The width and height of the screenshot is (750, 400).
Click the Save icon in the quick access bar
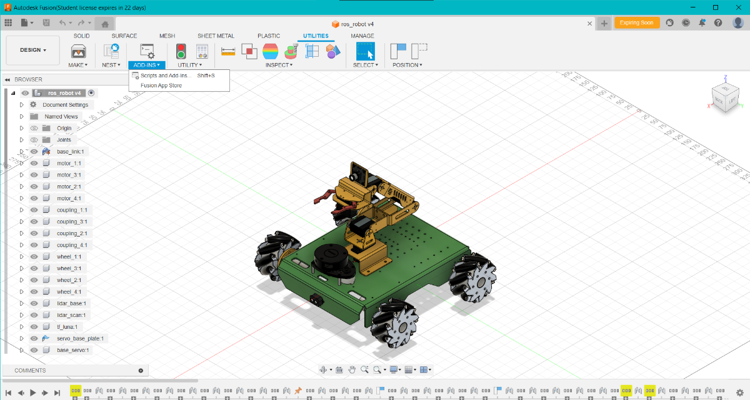(x=46, y=22)
